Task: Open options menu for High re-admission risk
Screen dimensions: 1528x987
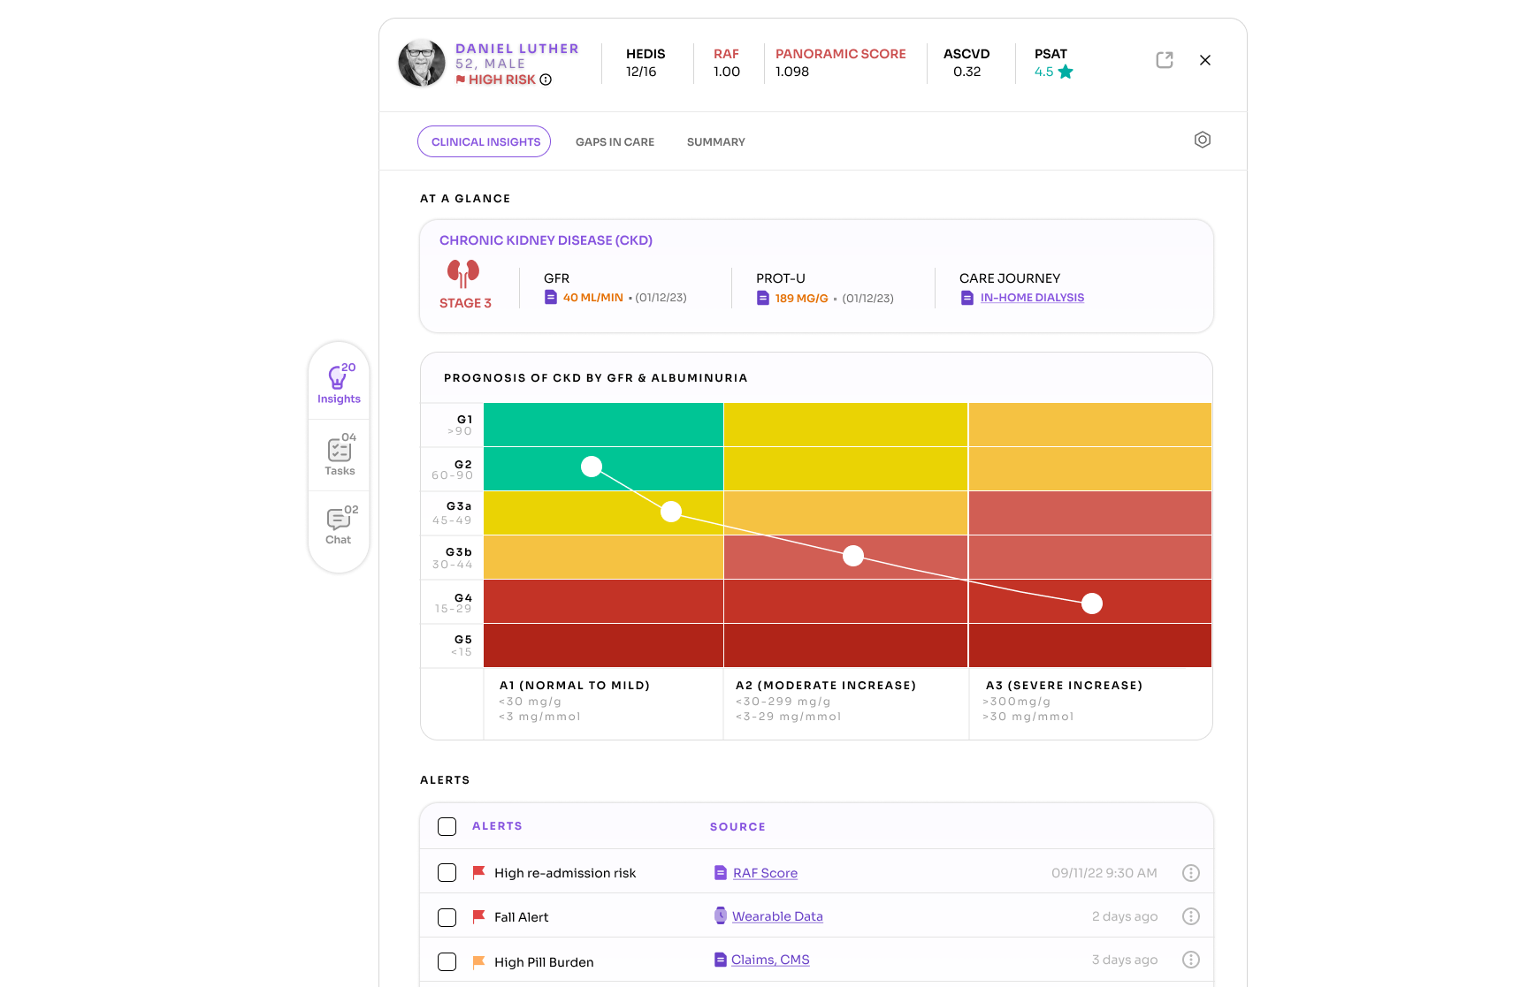Action: coord(1191,873)
